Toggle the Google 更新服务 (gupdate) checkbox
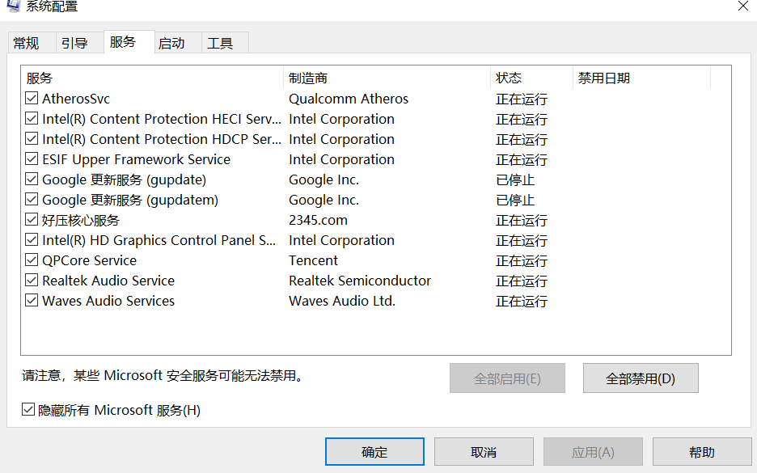This screenshot has height=473, width=757. (x=32, y=179)
